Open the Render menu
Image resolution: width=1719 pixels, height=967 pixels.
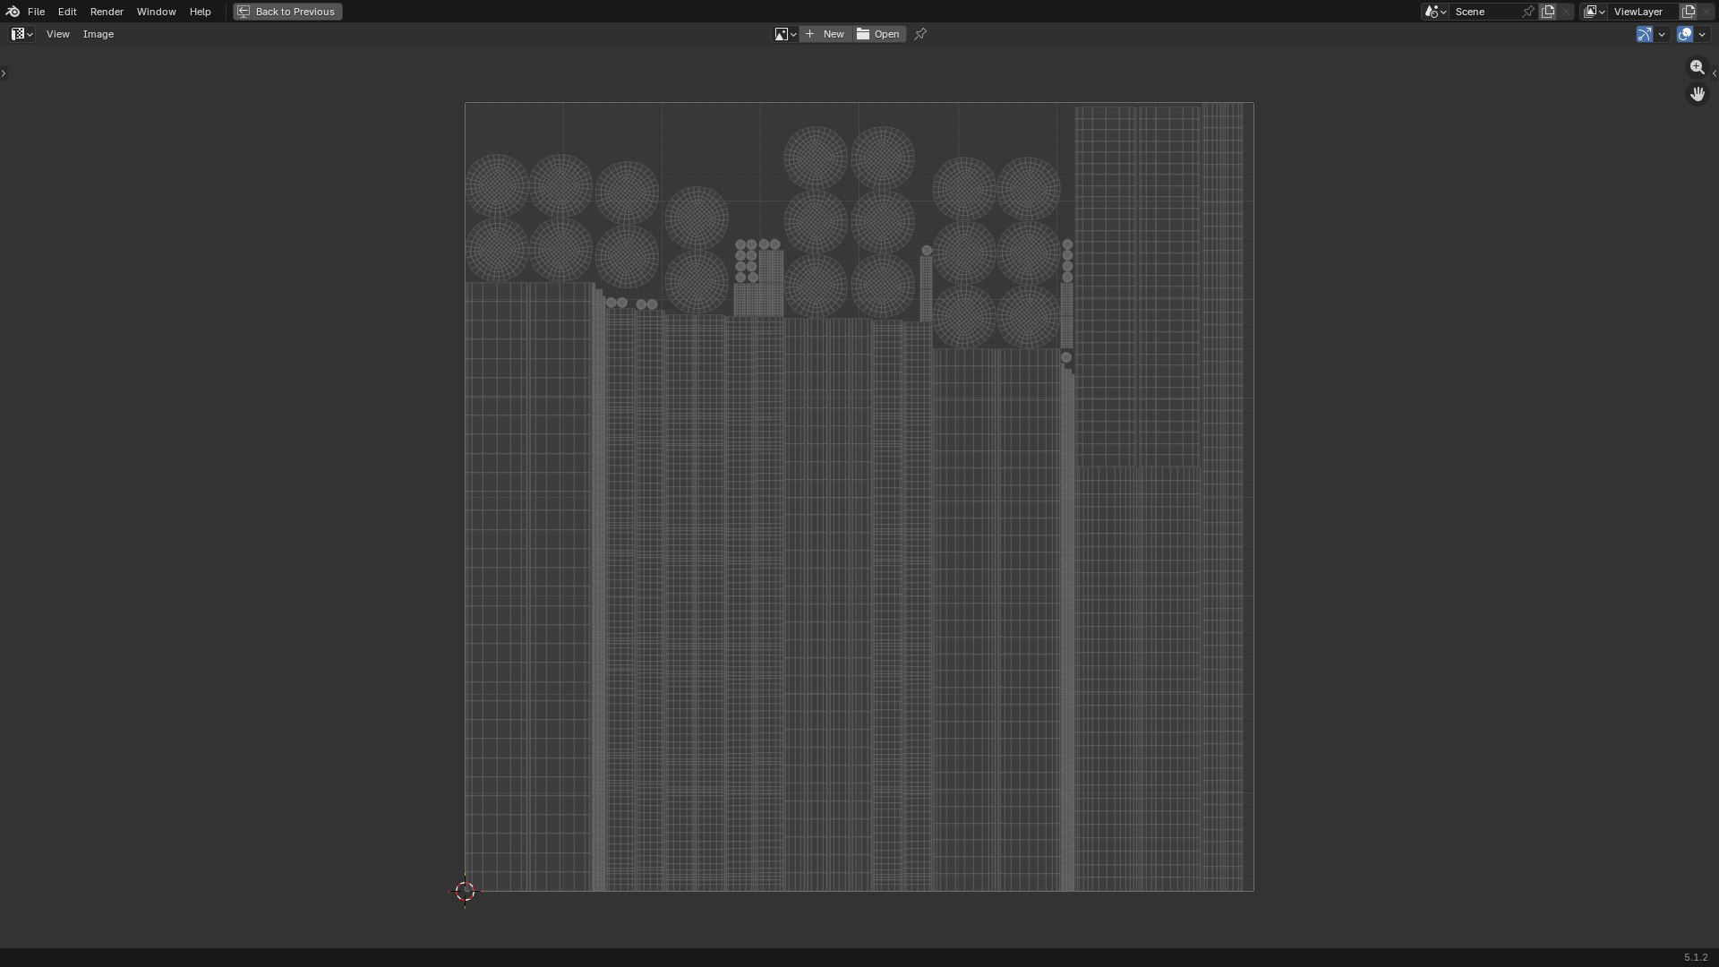click(x=107, y=12)
